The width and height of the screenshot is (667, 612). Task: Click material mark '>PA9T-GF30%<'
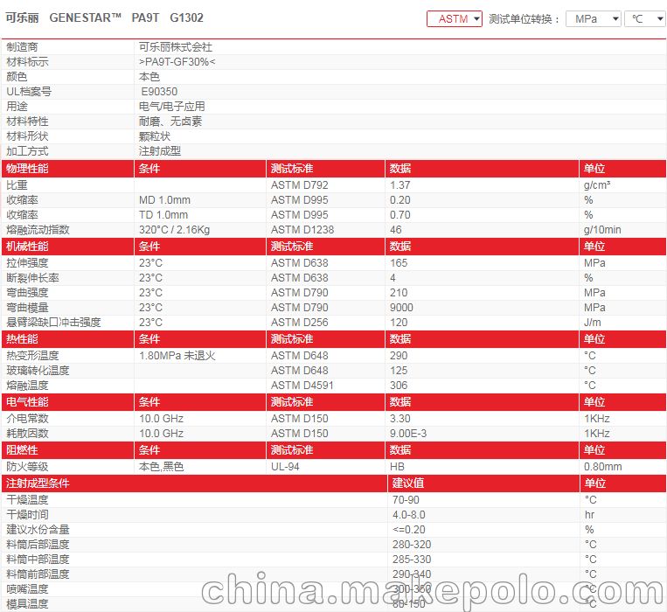(177, 62)
